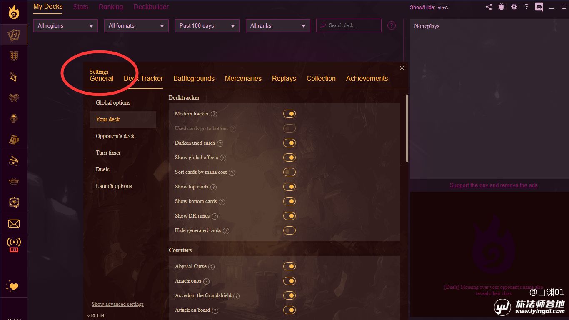Toggle the Abyssal Curse counter switch
Screen dimensions: 569x320
click(289, 266)
